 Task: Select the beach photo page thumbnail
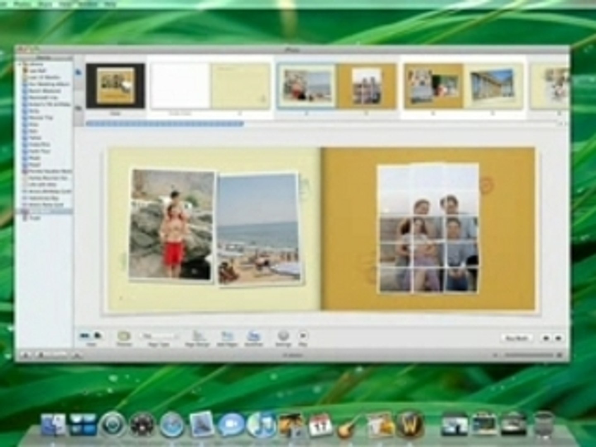307,87
